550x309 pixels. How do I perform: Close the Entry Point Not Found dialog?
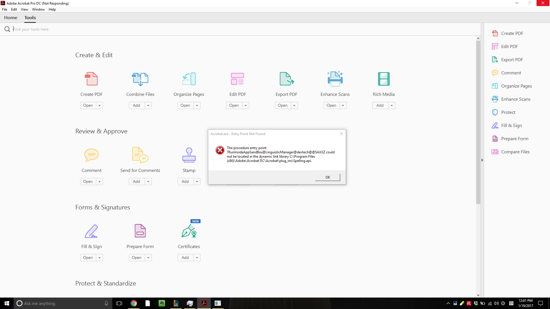327,177
